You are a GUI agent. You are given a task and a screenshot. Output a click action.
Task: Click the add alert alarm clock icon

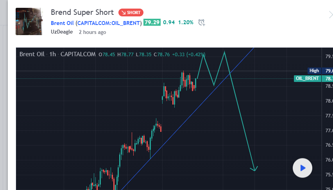(202, 22)
